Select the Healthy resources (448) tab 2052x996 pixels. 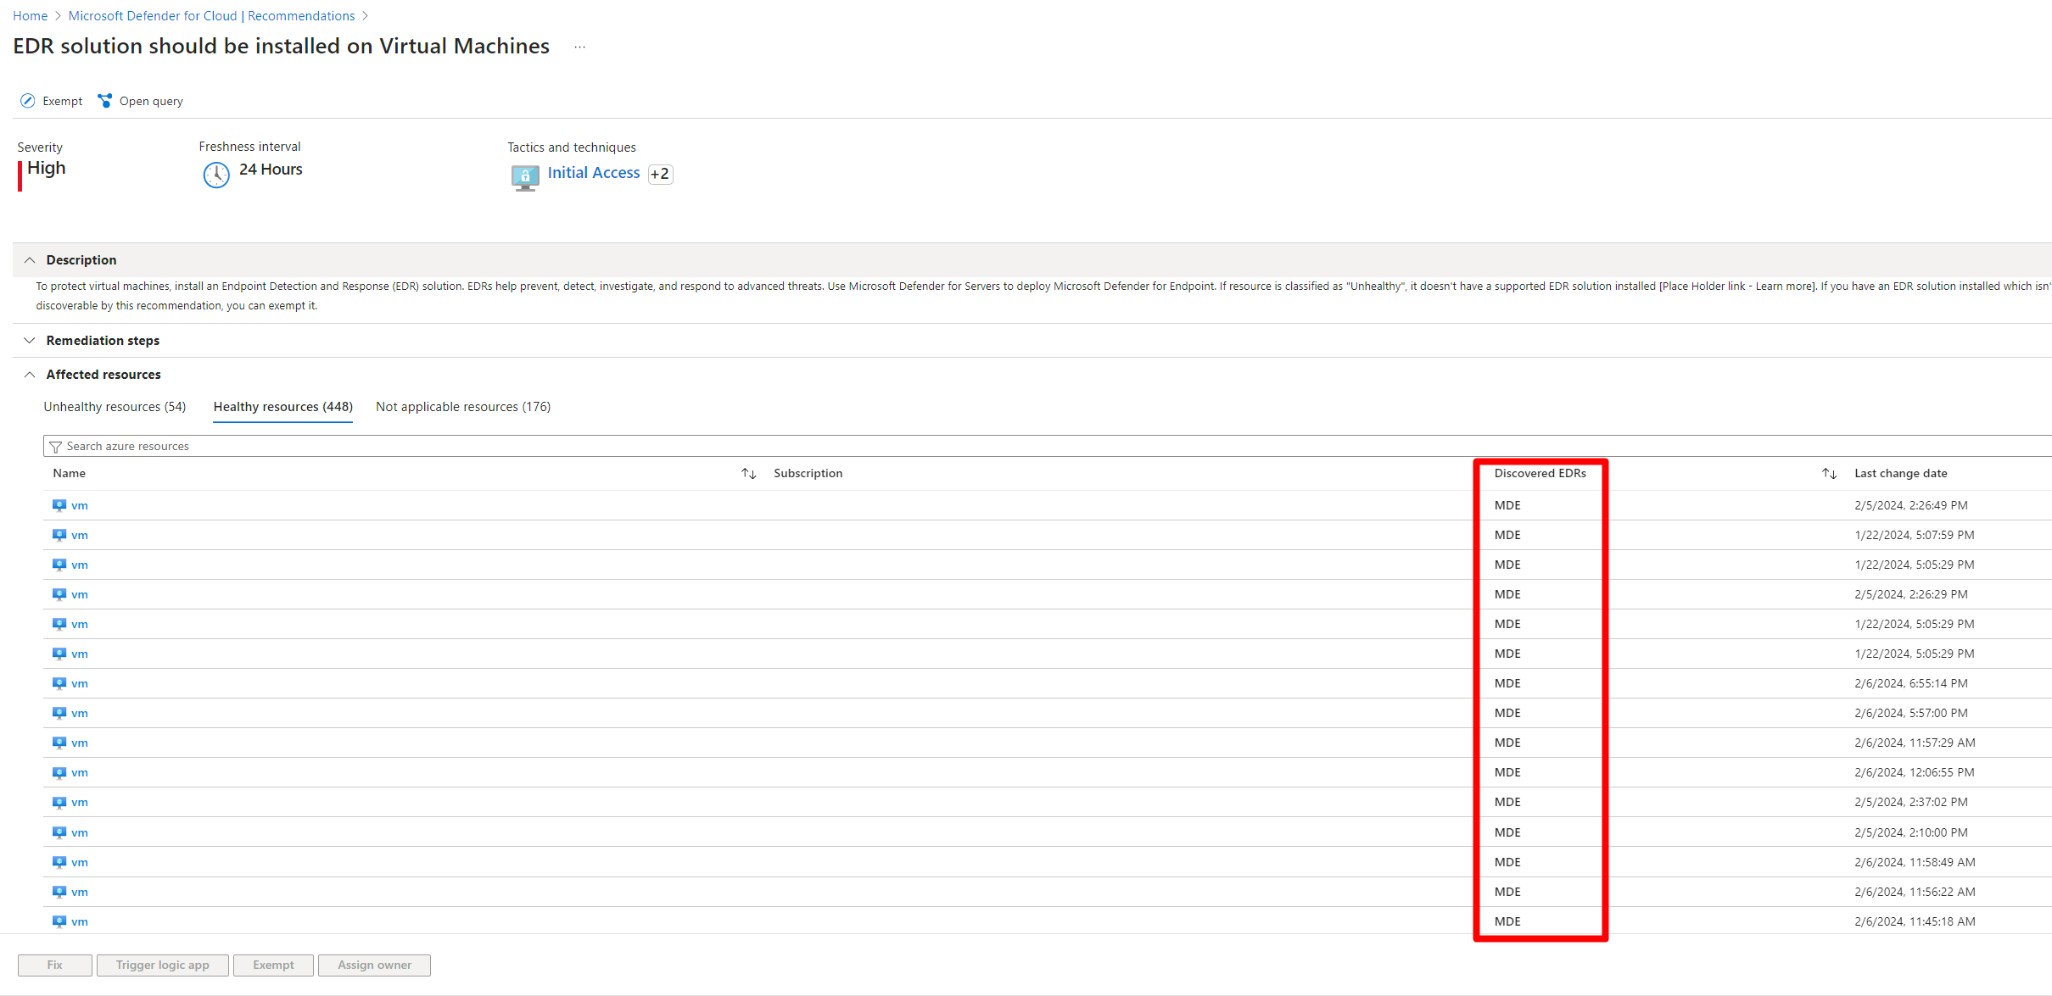(282, 407)
